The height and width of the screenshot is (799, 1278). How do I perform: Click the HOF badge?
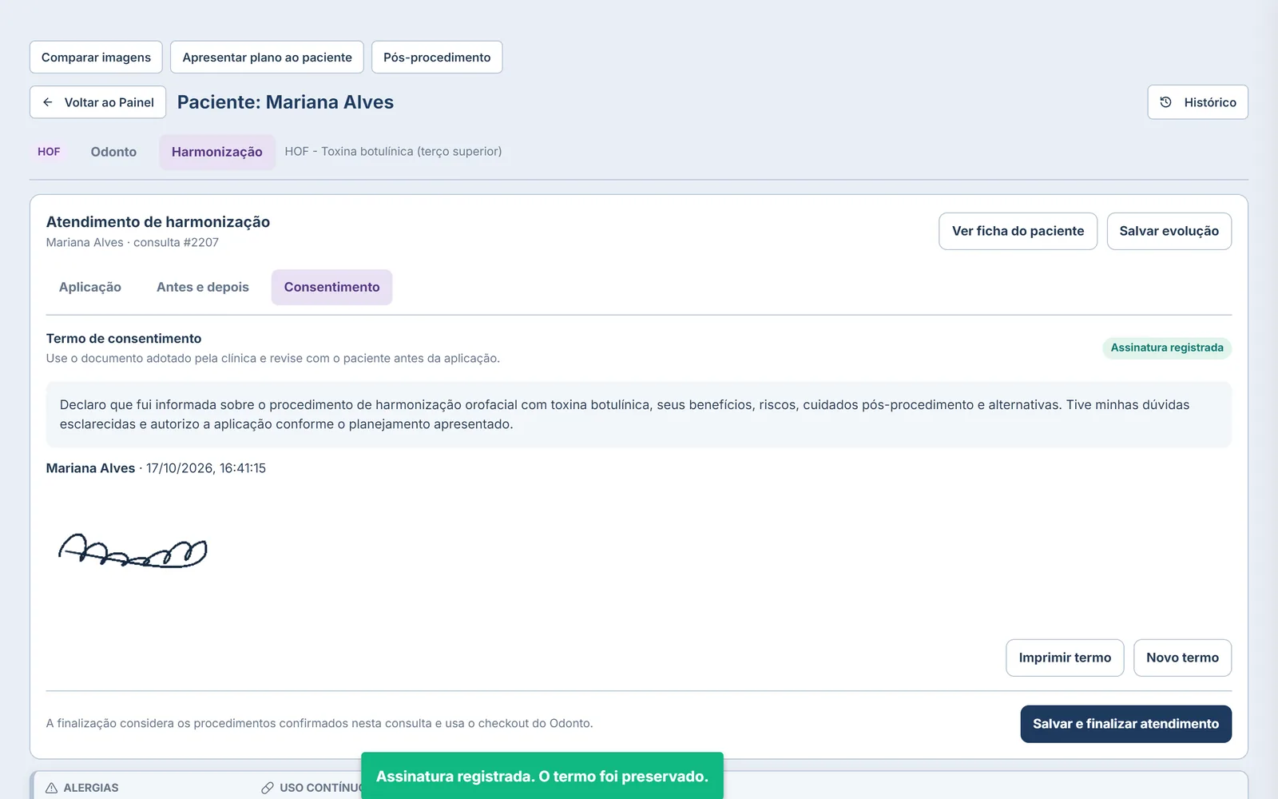coord(49,152)
